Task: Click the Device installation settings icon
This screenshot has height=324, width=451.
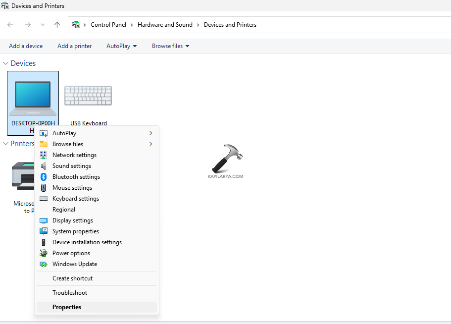Action: click(x=44, y=242)
